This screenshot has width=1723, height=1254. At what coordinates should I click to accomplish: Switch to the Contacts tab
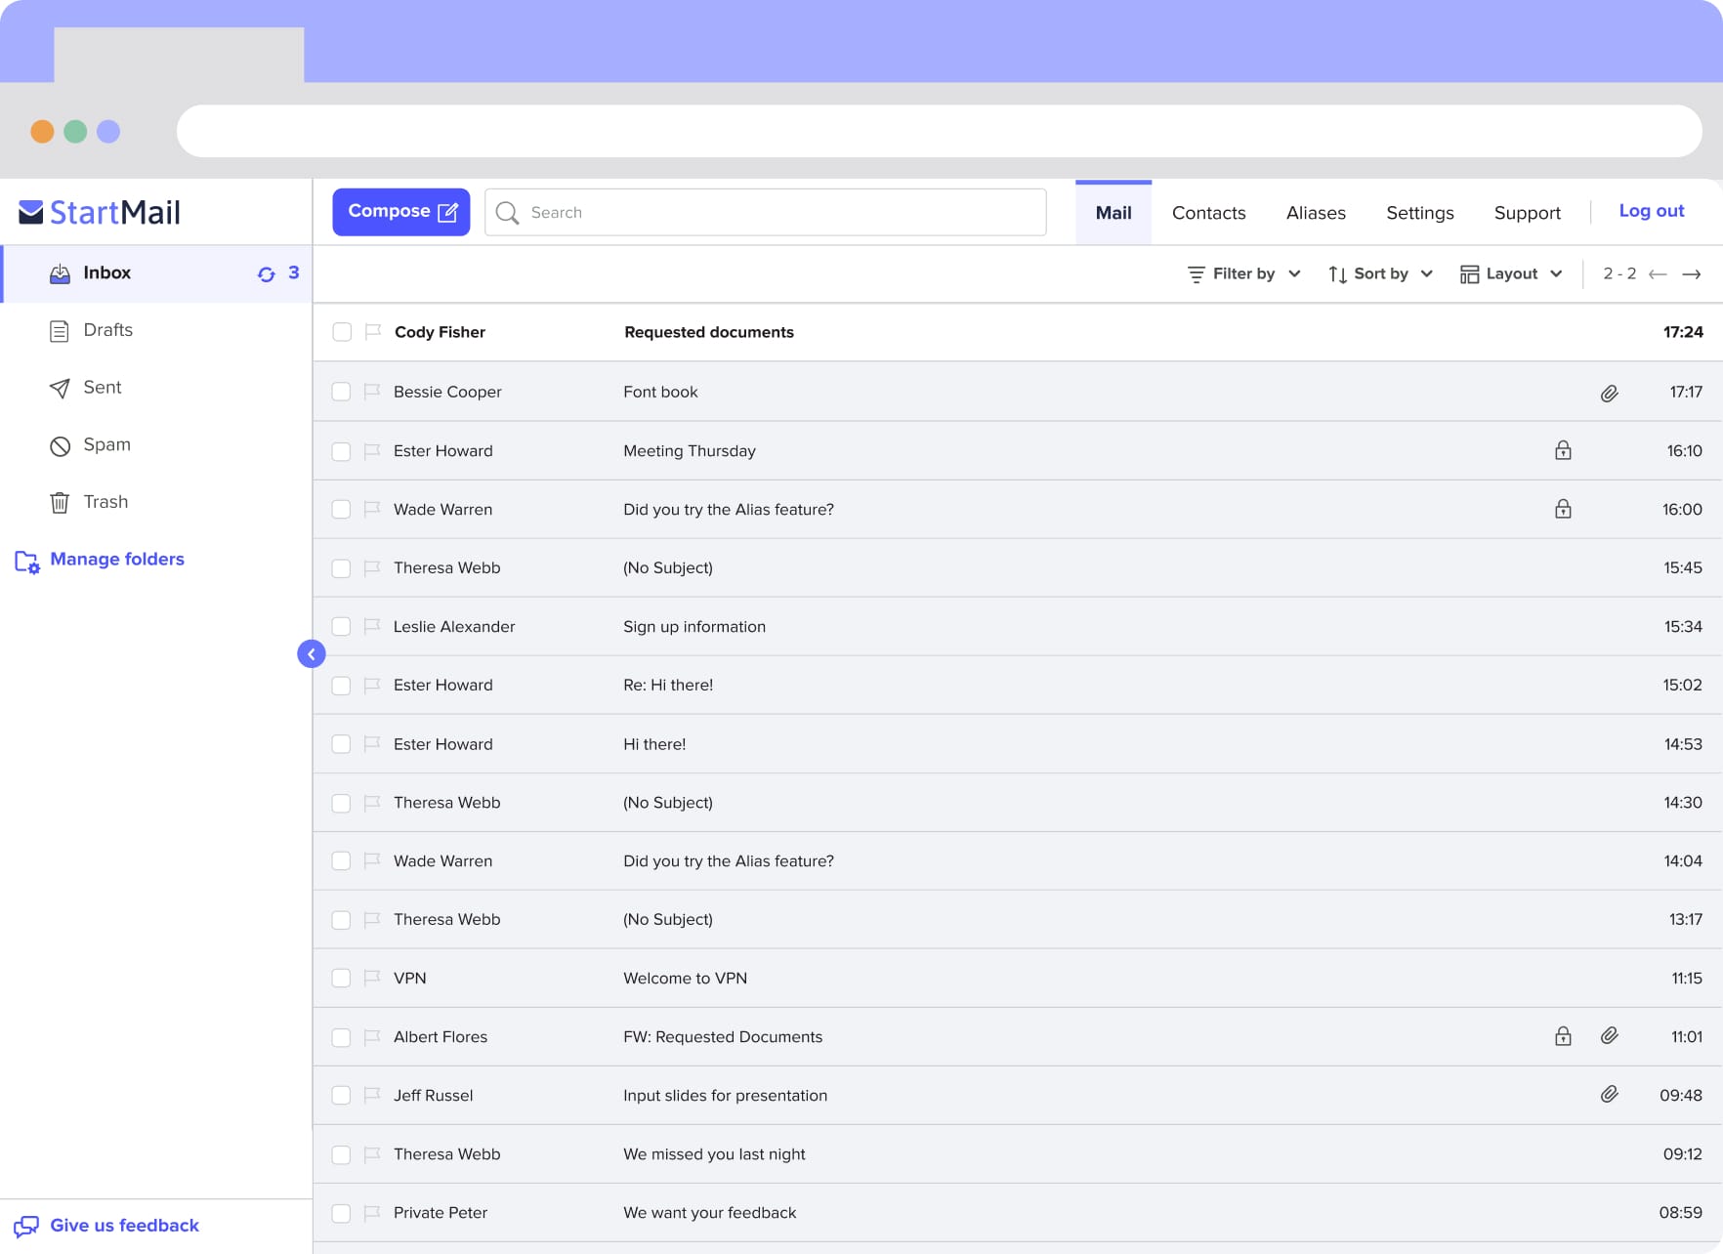(1208, 213)
